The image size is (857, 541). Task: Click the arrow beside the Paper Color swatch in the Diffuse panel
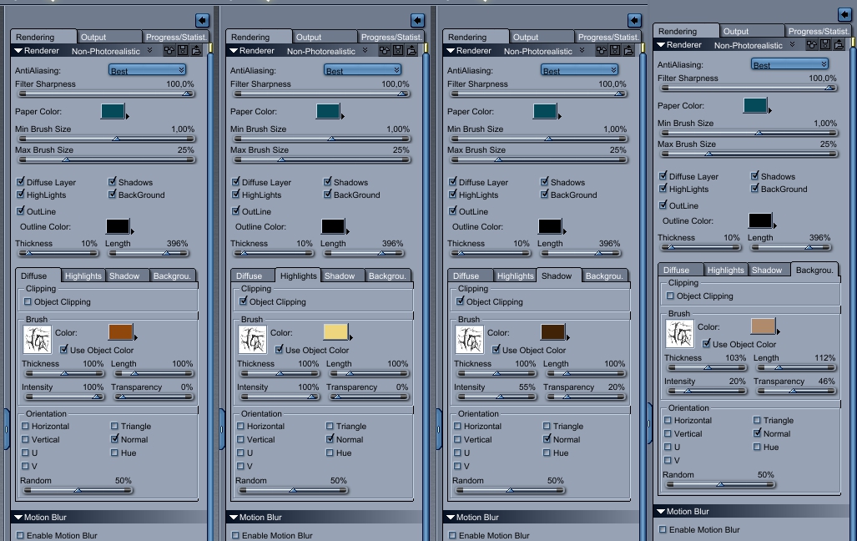[128, 117]
